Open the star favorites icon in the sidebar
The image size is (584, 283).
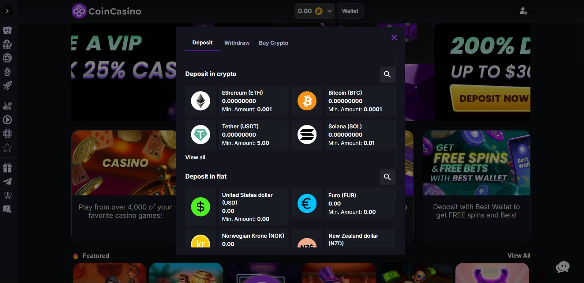pyautogui.click(x=7, y=148)
